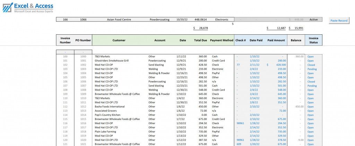
Task: Select the Invoice Number column header
Action: 65,40
